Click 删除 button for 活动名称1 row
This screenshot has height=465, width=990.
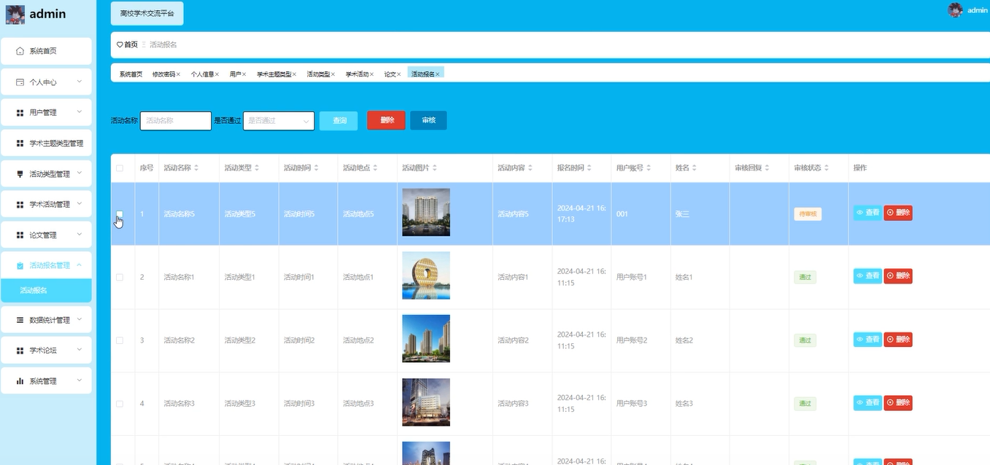pyautogui.click(x=898, y=276)
